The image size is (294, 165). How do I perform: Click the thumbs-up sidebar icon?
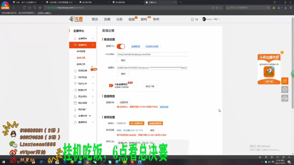click(75, 116)
